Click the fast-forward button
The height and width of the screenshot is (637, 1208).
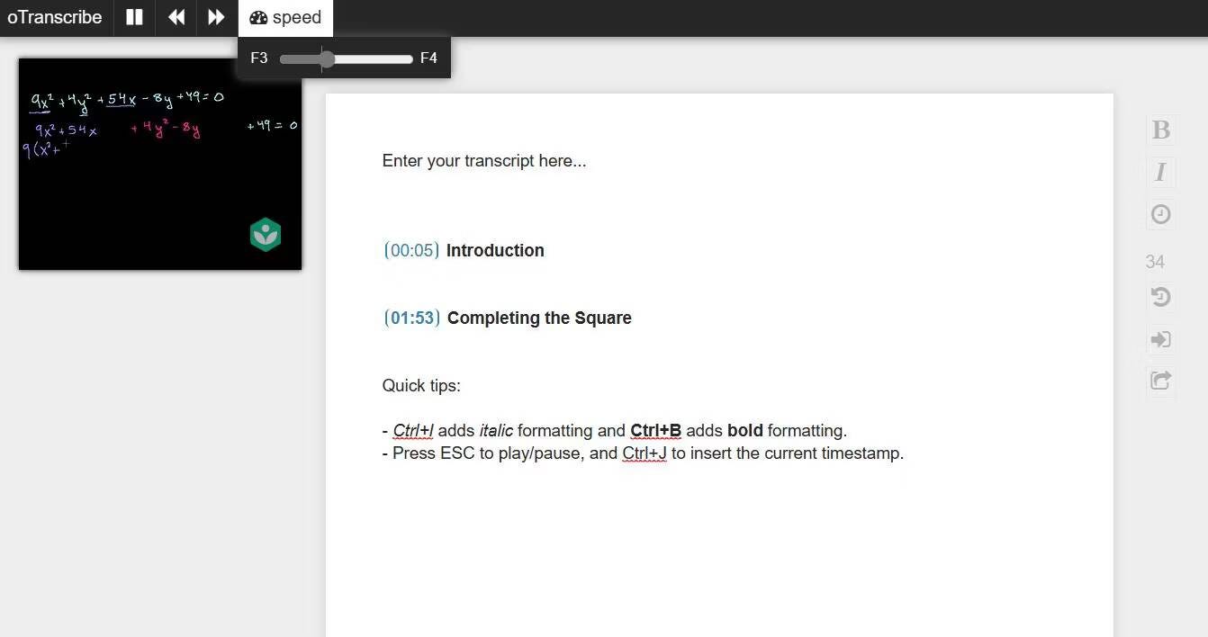216,18
